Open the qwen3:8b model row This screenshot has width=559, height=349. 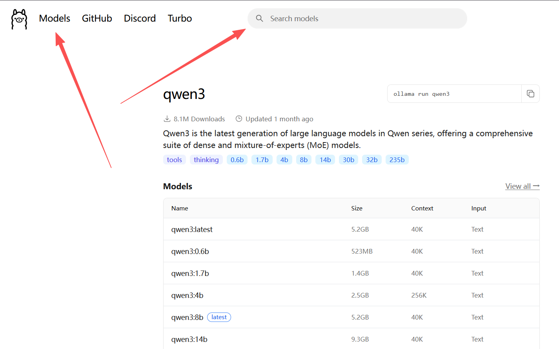(351, 317)
